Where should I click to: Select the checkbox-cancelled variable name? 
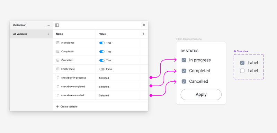72,95
